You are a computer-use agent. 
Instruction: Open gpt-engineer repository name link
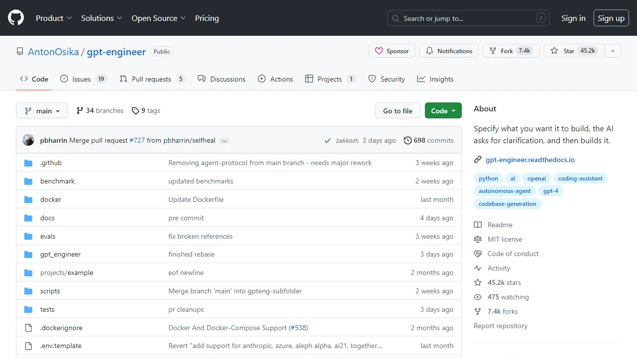(116, 52)
